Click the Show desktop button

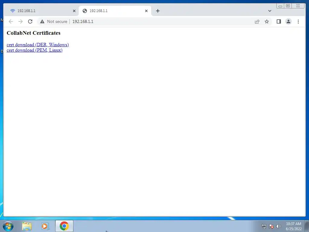307,226
